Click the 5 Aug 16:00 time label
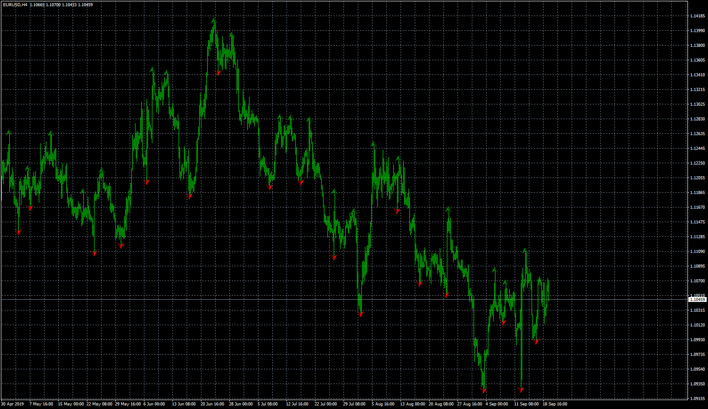The image size is (708, 409). click(x=383, y=404)
